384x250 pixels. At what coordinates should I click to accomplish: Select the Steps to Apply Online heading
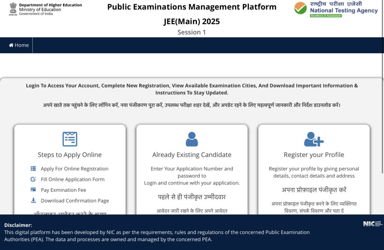(70, 155)
